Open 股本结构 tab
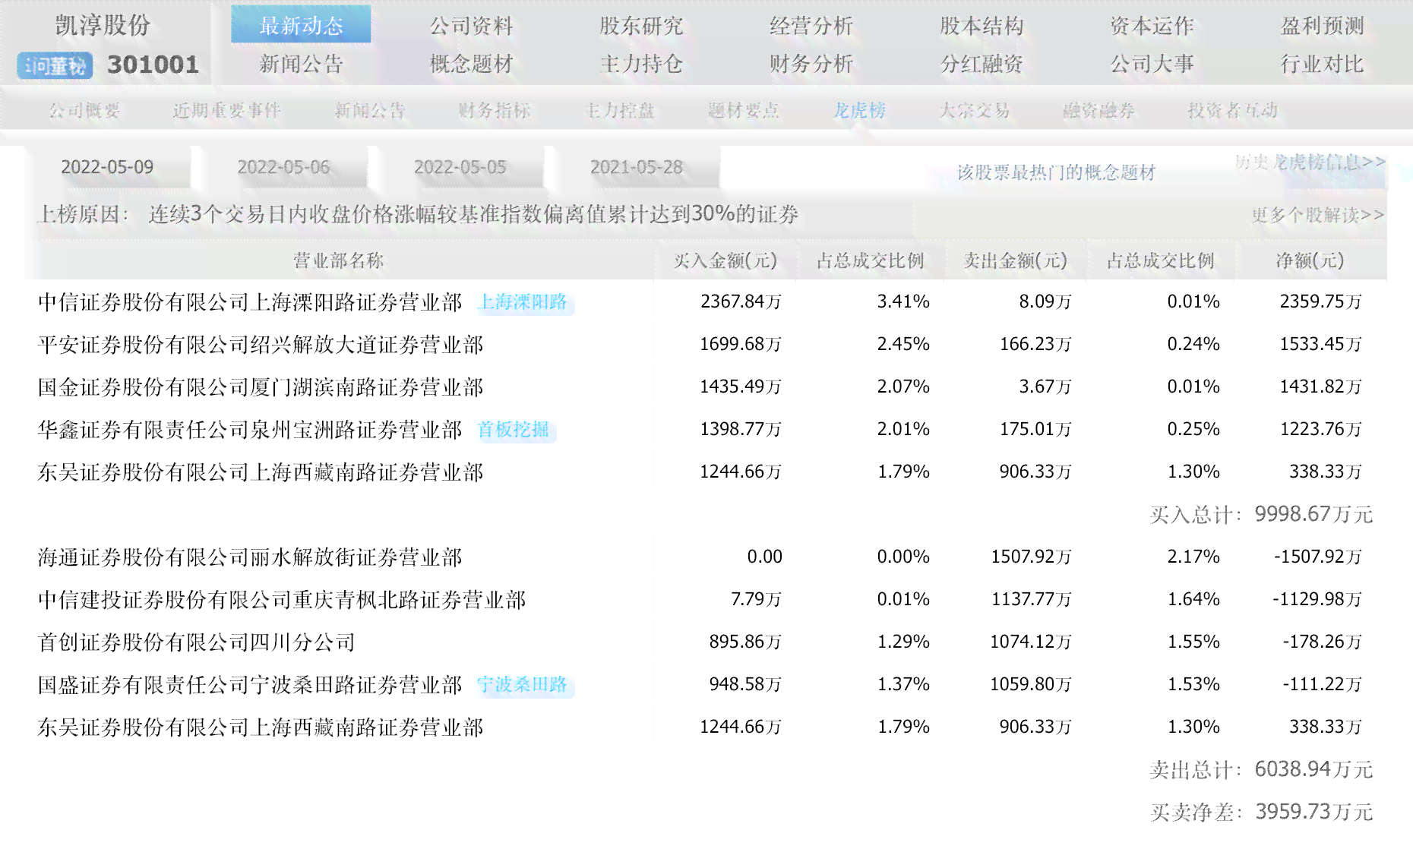Viewport: 1413px width, 852px height. 982,26
